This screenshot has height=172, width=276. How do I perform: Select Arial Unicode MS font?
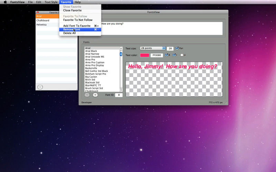[x=102, y=57]
